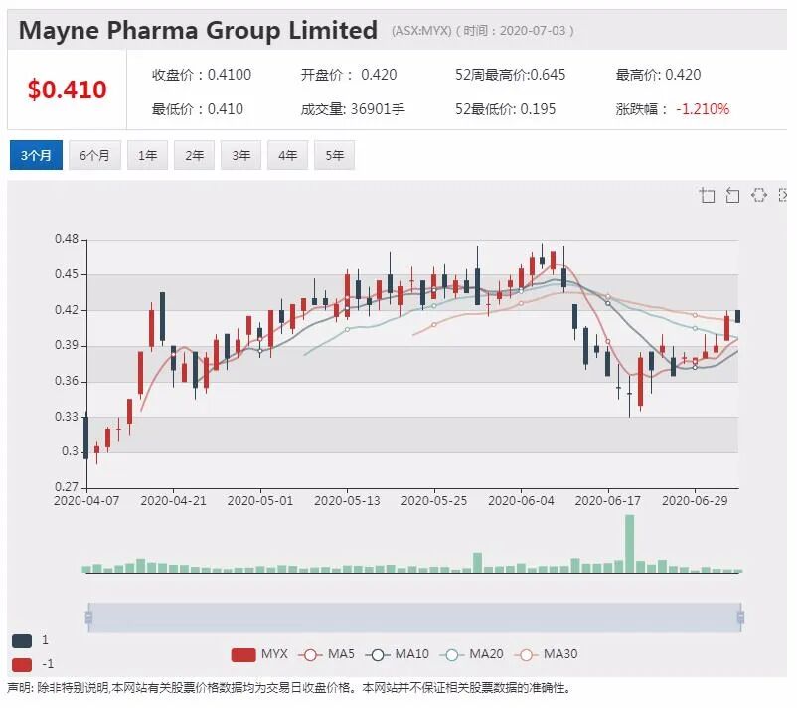
Task: Select the 3个月 time range tab
Action: 36,155
